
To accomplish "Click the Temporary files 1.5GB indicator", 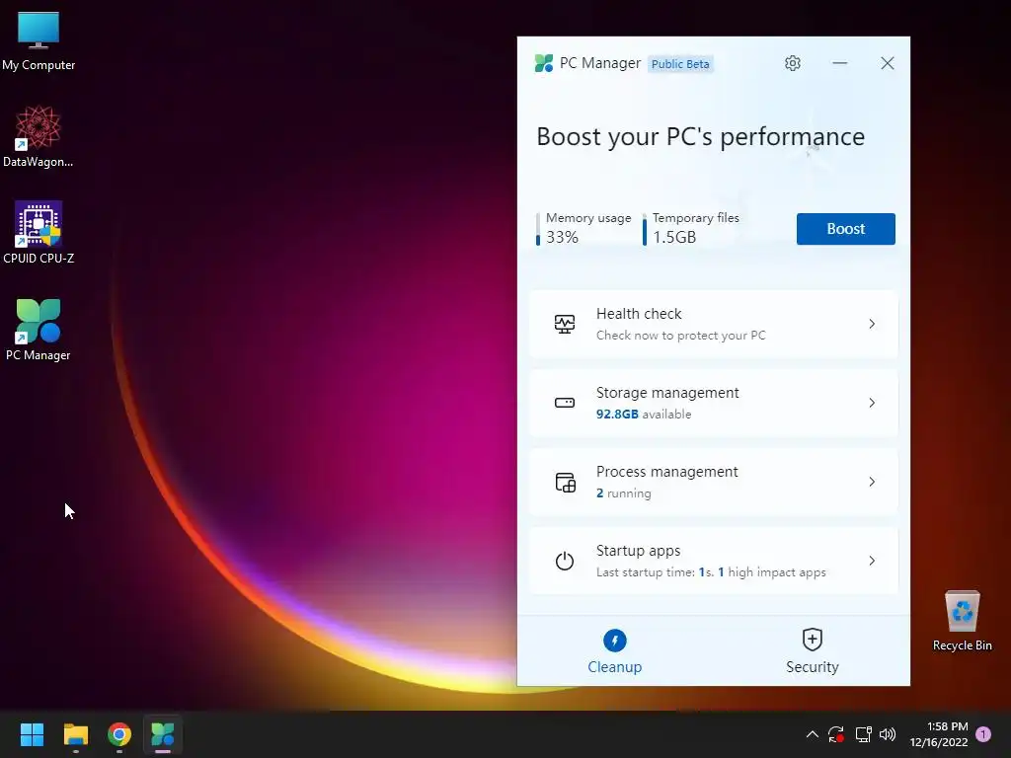I will point(690,228).
